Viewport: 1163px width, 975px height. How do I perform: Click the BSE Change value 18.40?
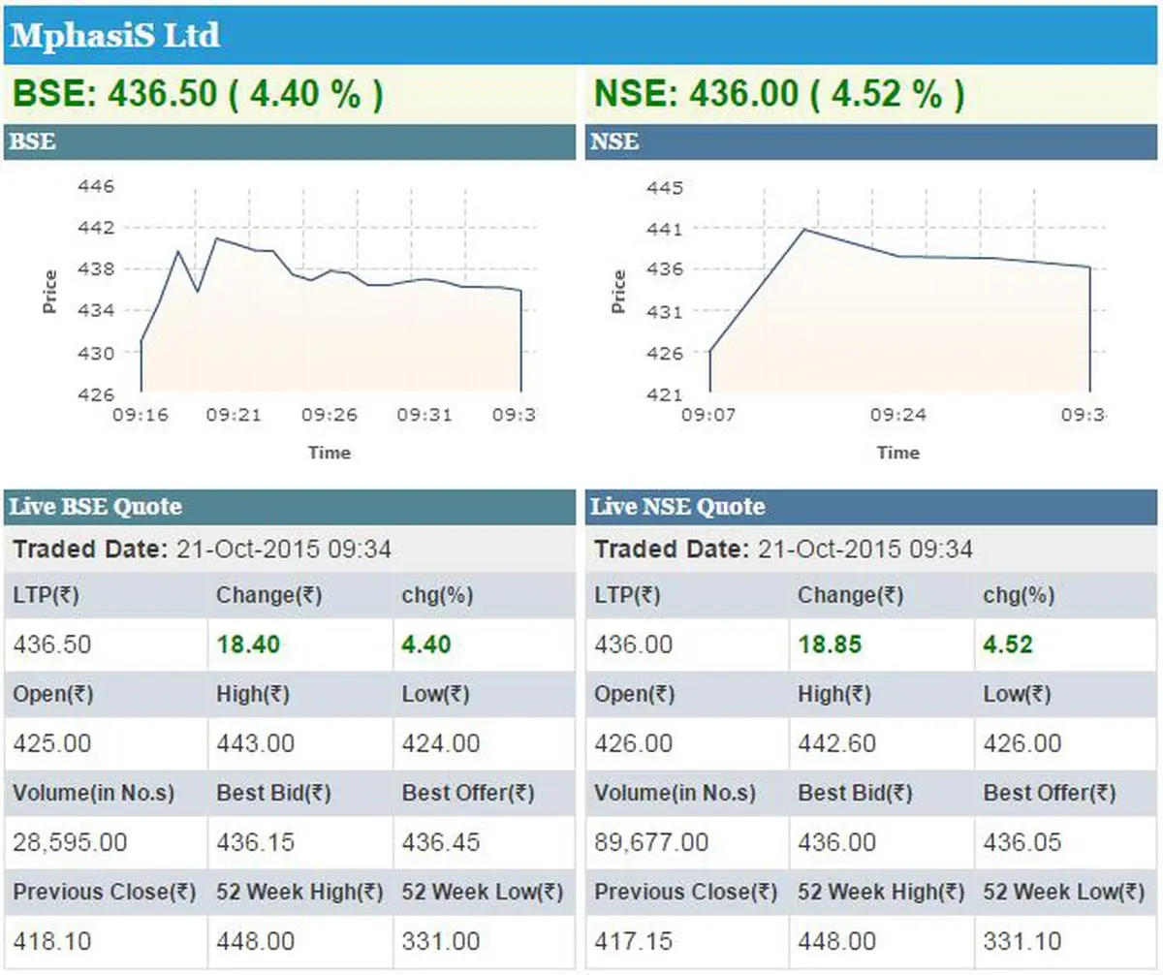(x=248, y=645)
